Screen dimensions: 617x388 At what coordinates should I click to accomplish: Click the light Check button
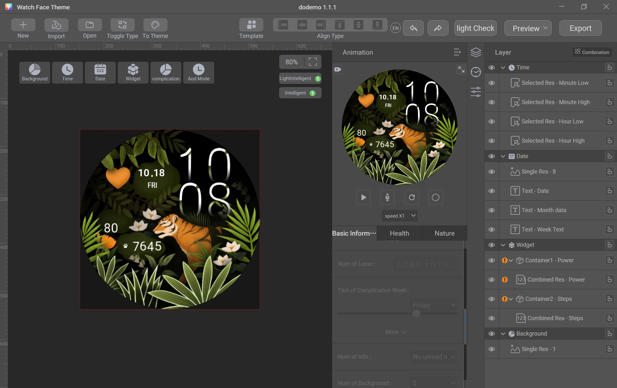tap(475, 28)
